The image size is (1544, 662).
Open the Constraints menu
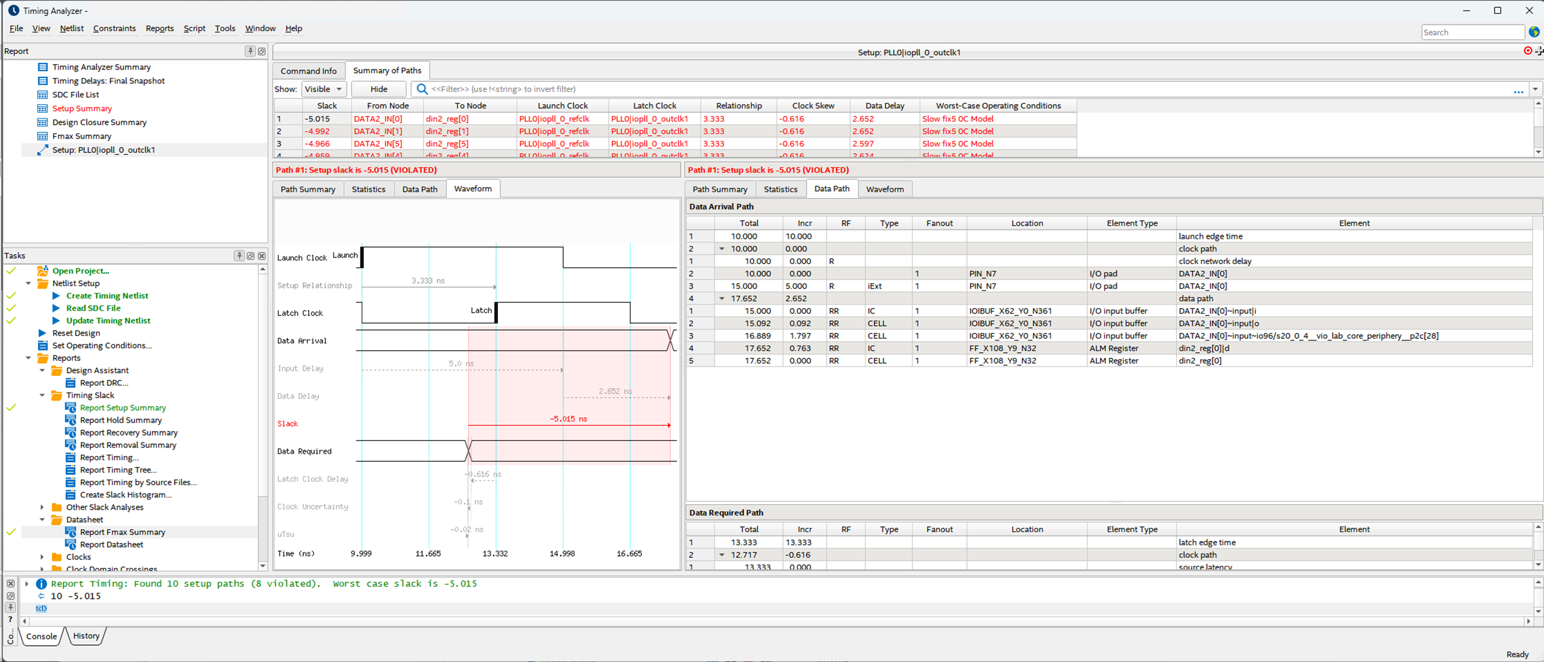[x=114, y=28]
